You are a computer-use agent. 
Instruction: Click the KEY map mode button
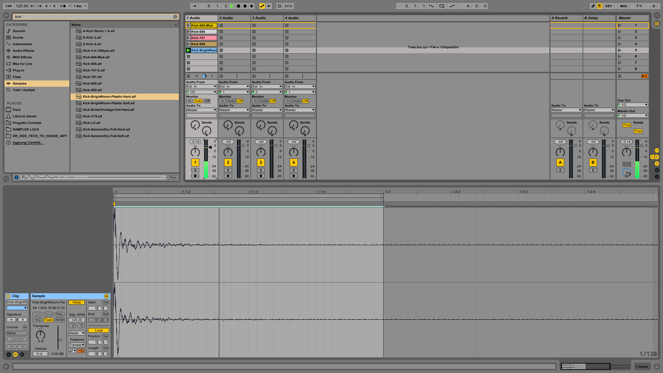point(608,6)
